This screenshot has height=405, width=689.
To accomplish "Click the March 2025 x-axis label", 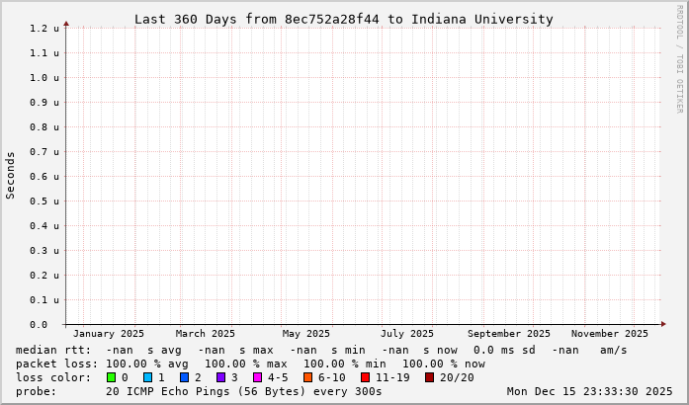I will (x=206, y=334).
